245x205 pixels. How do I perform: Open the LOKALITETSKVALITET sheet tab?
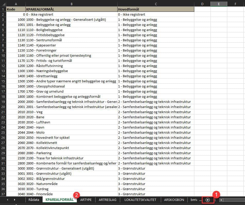pyautogui.click(x=140, y=200)
